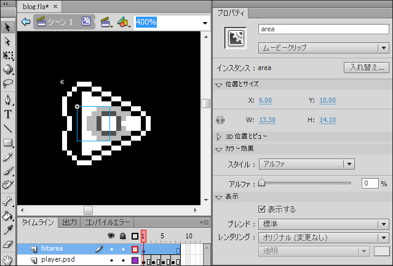
Task: Click the 入れ替え... button
Action: click(x=366, y=68)
